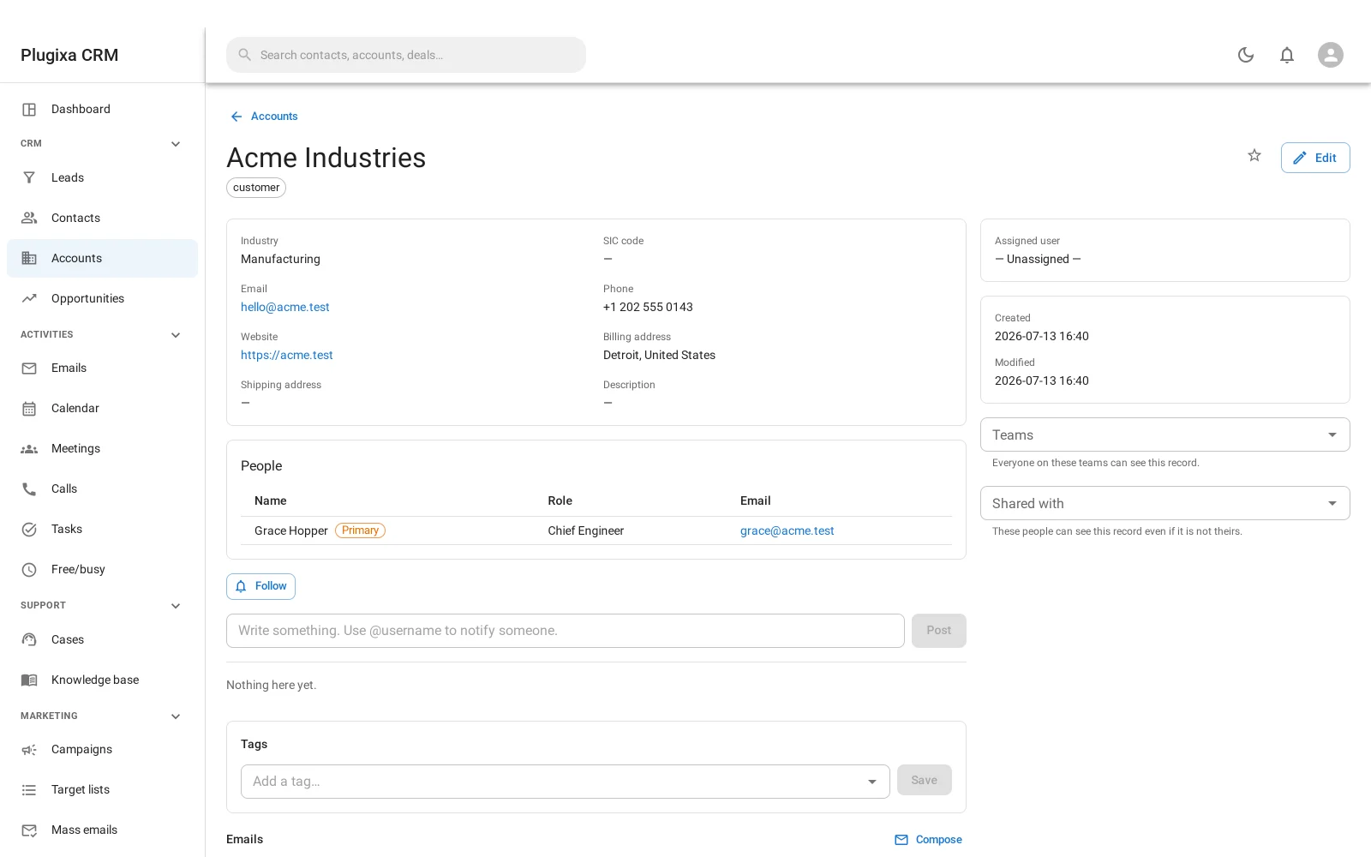Click the Emails envelope icon in sidebar
This screenshot has width=1371, height=857.
(x=29, y=368)
